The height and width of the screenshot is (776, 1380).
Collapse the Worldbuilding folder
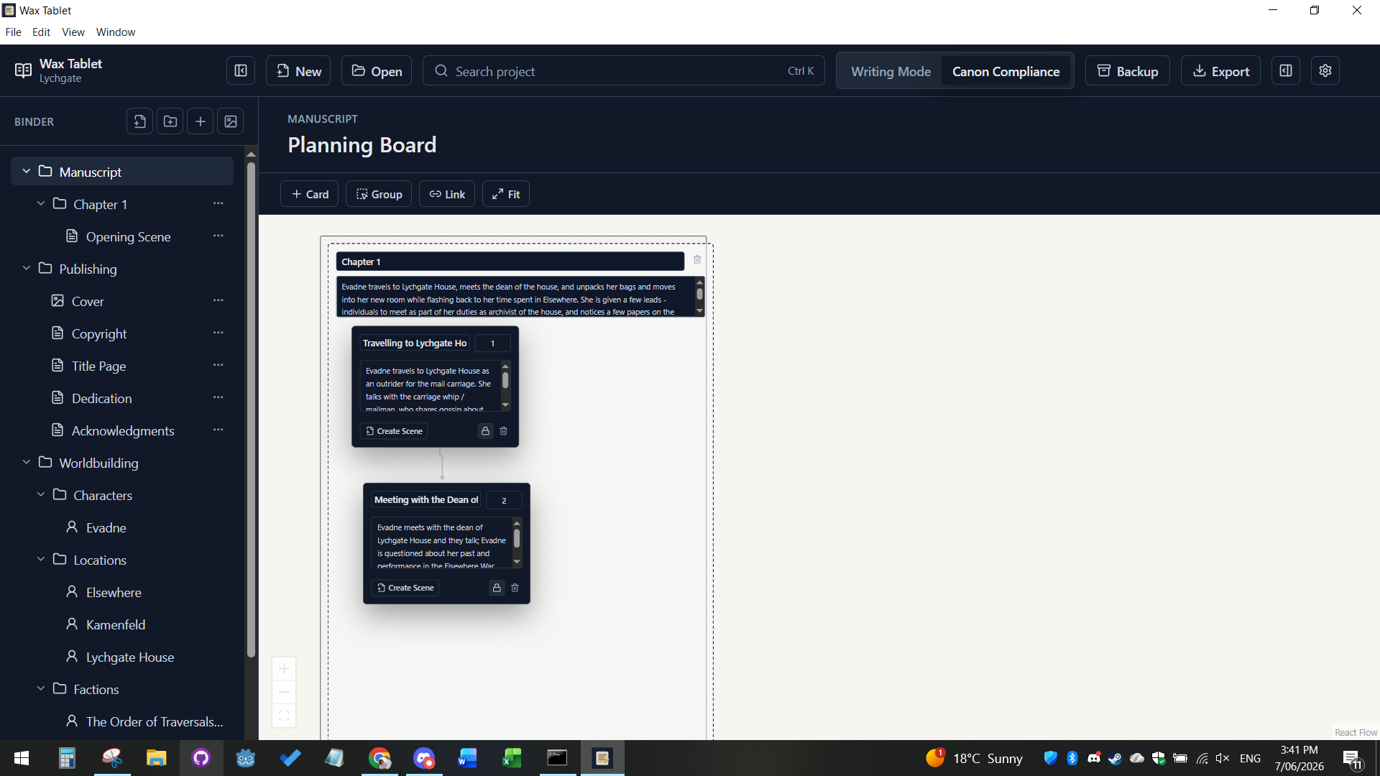tap(27, 462)
